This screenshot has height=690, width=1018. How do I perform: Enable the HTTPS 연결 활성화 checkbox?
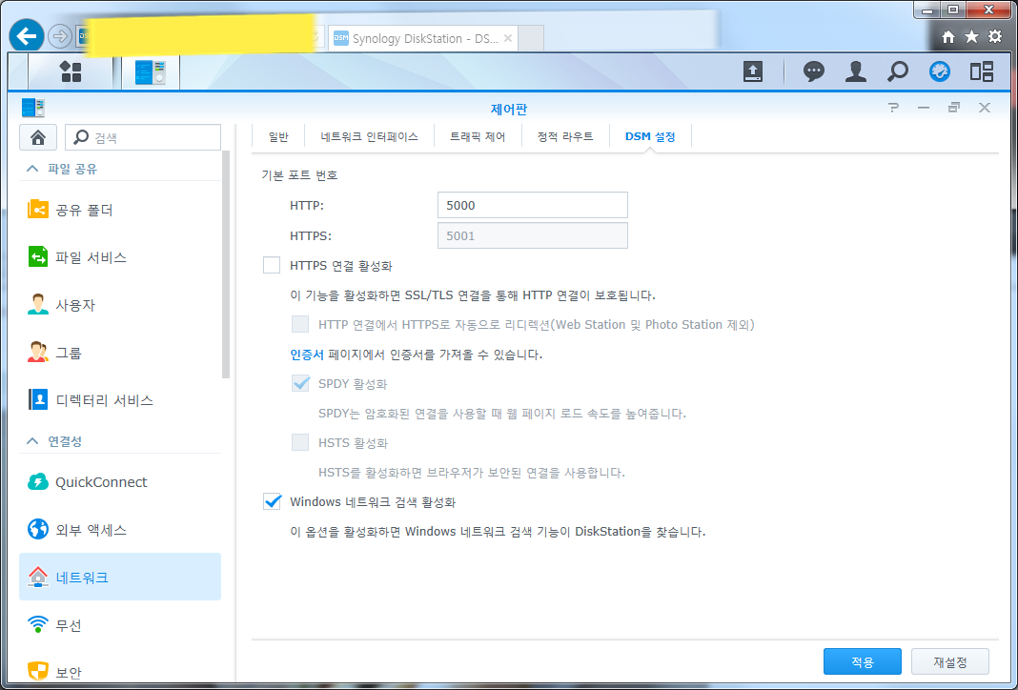(270, 265)
